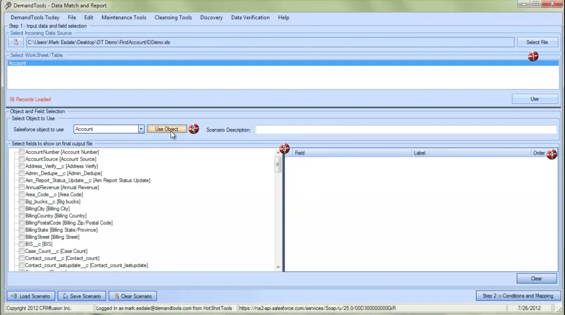The width and height of the screenshot is (565, 315).
Task: Select the AnnualRevenue checkbox
Action: (x=22, y=188)
